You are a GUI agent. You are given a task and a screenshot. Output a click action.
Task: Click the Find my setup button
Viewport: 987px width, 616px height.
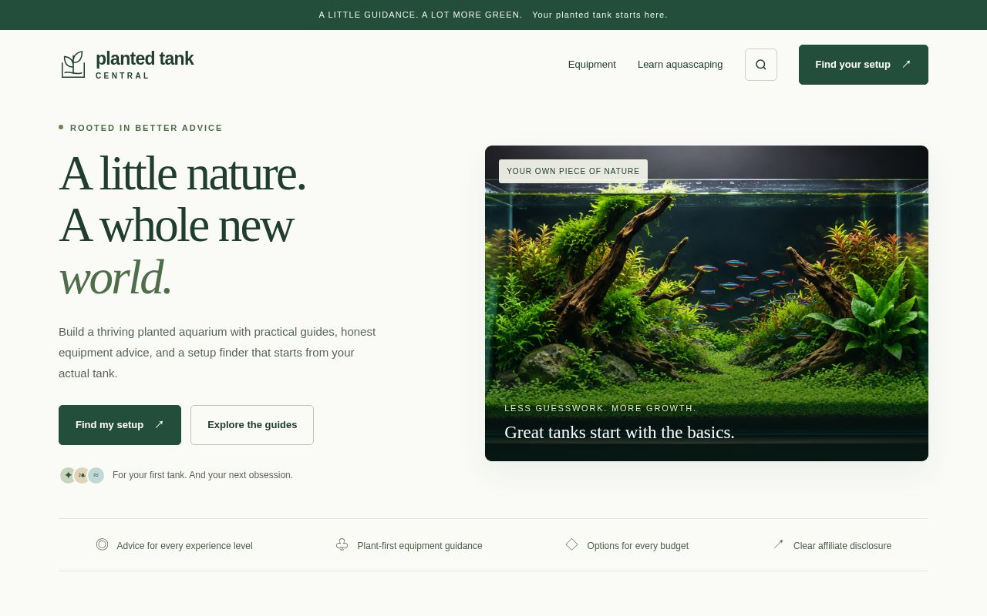pyautogui.click(x=120, y=425)
